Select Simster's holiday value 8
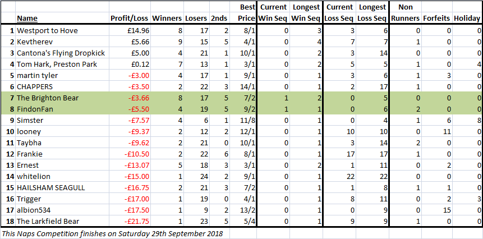This screenshot has width=483, height=239. pyautogui.click(x=466, y=121)
